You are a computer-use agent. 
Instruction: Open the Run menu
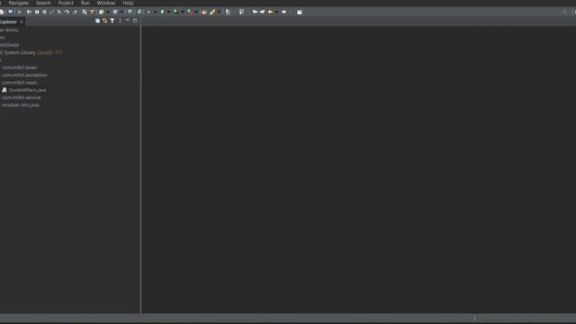[x=85, y=3]
